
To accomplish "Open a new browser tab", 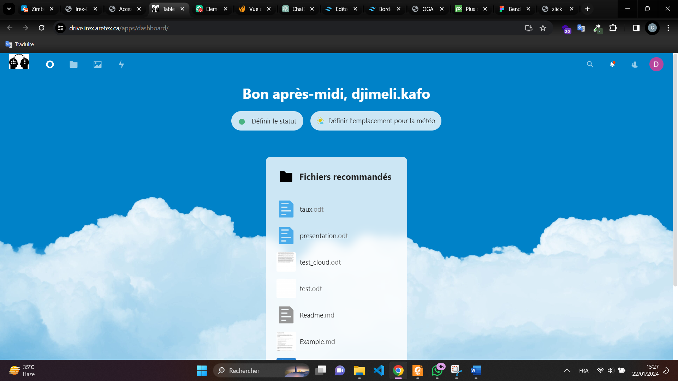I will 587,9.
